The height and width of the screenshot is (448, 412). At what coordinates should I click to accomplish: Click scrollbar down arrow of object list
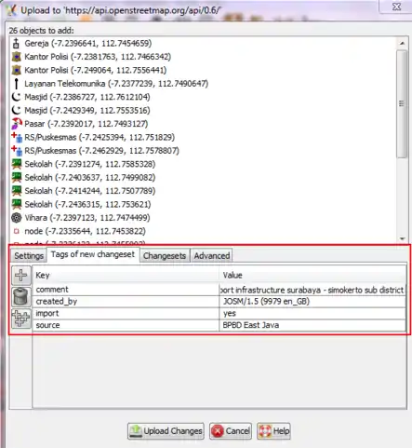tap(402, 238)
